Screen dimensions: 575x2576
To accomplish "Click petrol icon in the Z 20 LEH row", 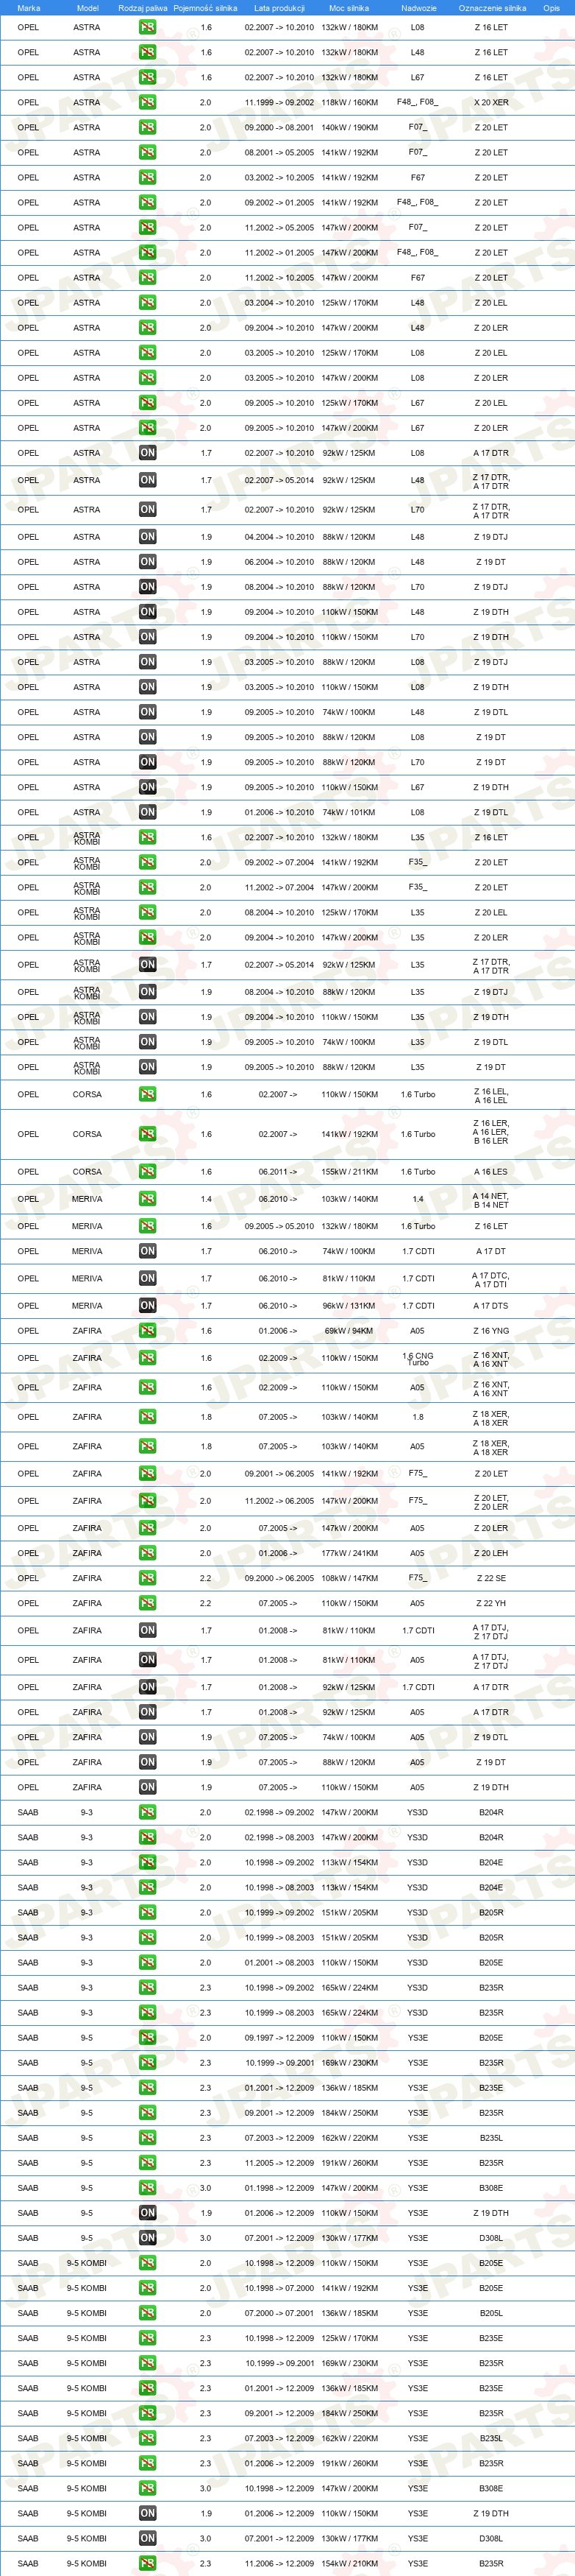I will point(148,1553).
